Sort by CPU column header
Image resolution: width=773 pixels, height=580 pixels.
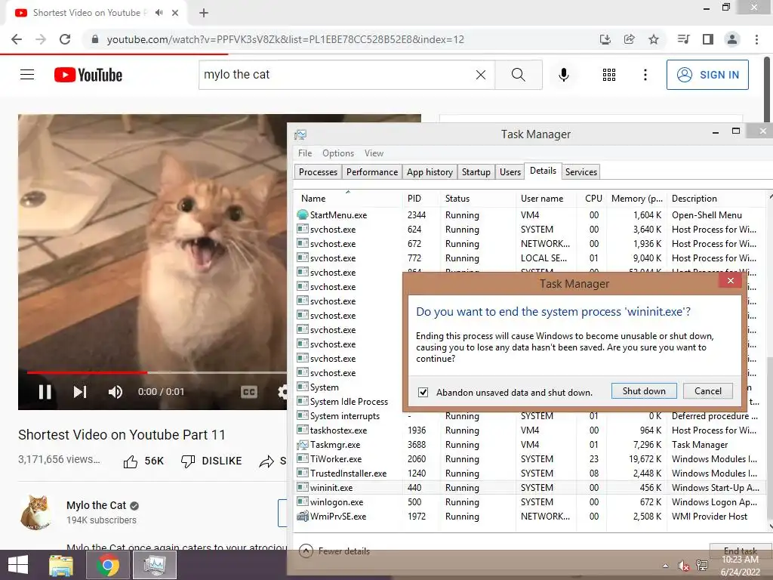590,199
